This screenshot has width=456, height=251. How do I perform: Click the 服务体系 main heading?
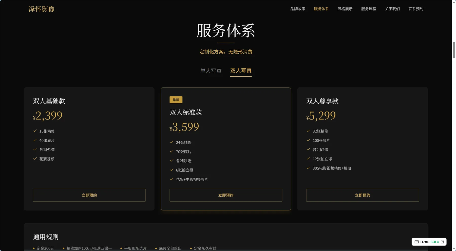pyautogui.click(x=226, y=31)
